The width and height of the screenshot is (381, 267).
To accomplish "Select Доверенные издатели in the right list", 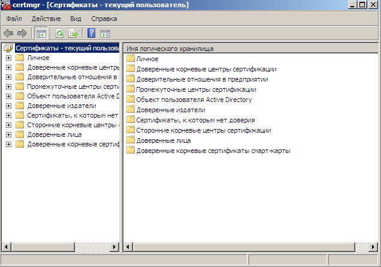I will (x=171, y=110).
